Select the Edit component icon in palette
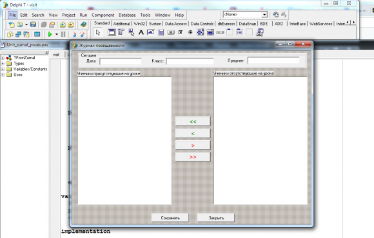Image resolution: width=374 pixels, height=238 pixels. (151, 32)
